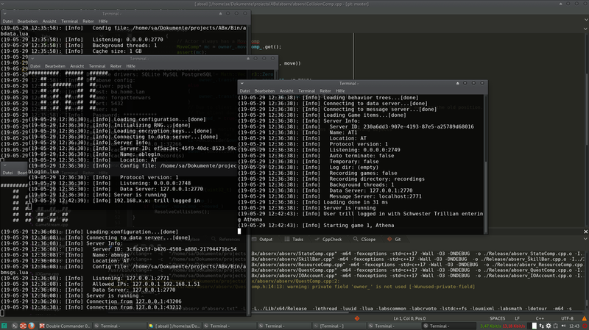Open Hilfe menu in right terminal window
589x330 pixels.
[x=340, y=90]
